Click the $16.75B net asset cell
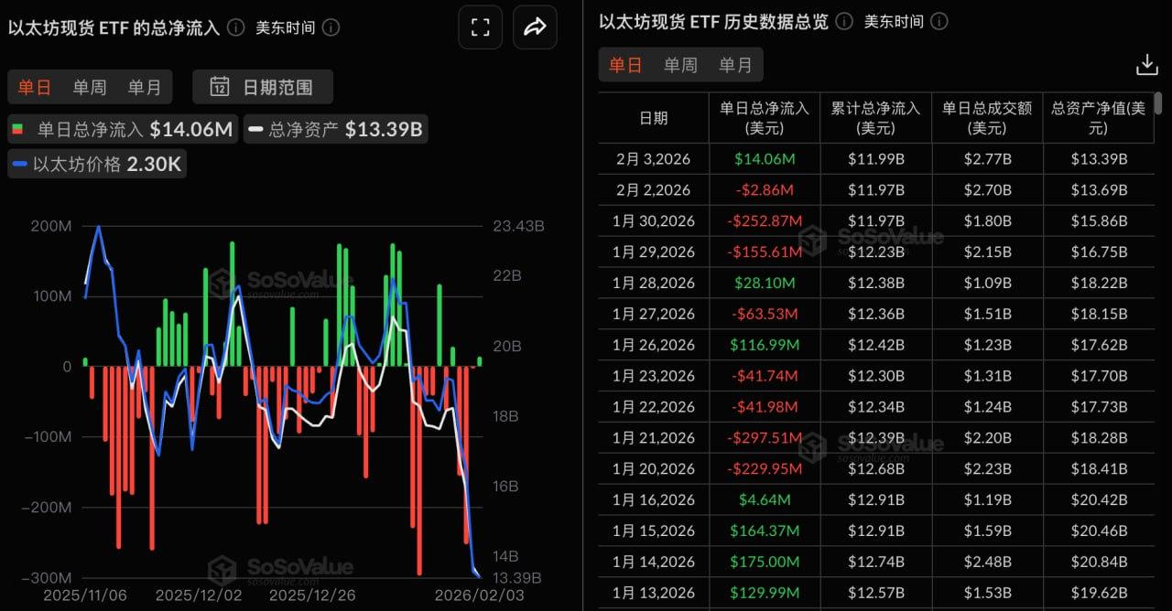This screenshot has width=1172, height=611. [x=1099, y=252]
